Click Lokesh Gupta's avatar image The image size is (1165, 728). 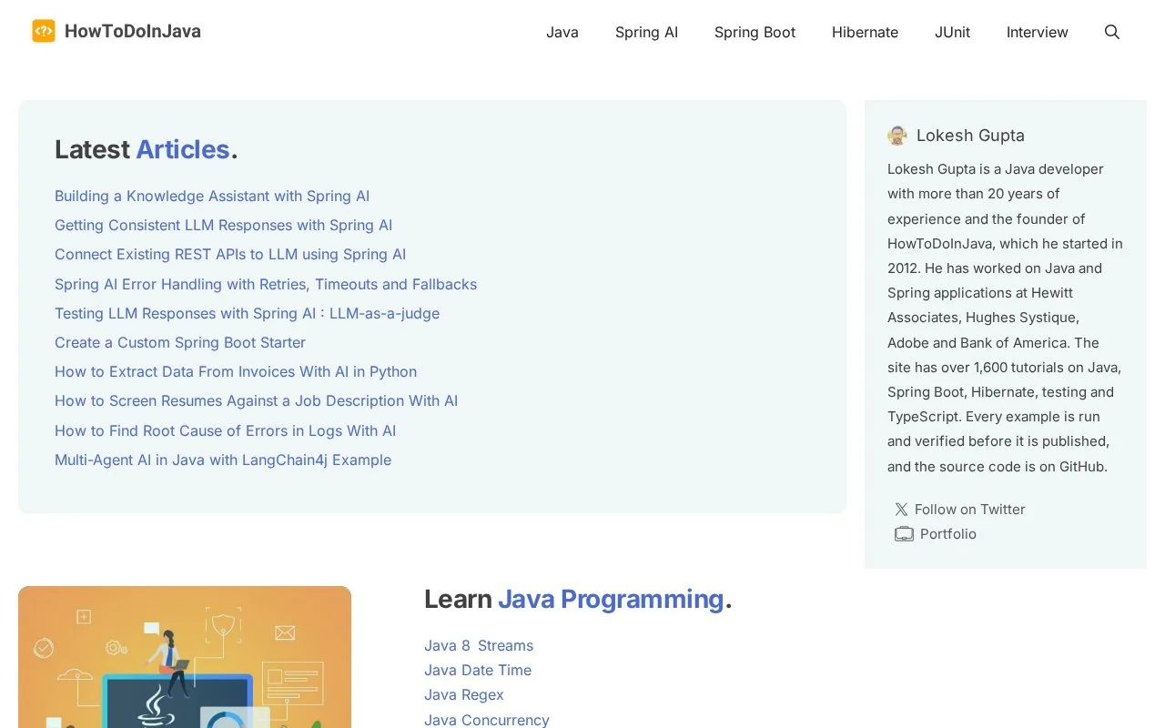click(897, 136)
